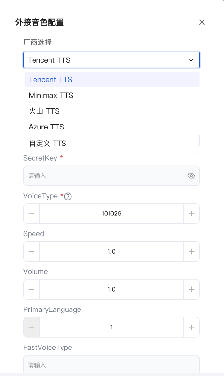
Task: Increase PrimaryLanguage with plus button
Action: pos(192,327)
